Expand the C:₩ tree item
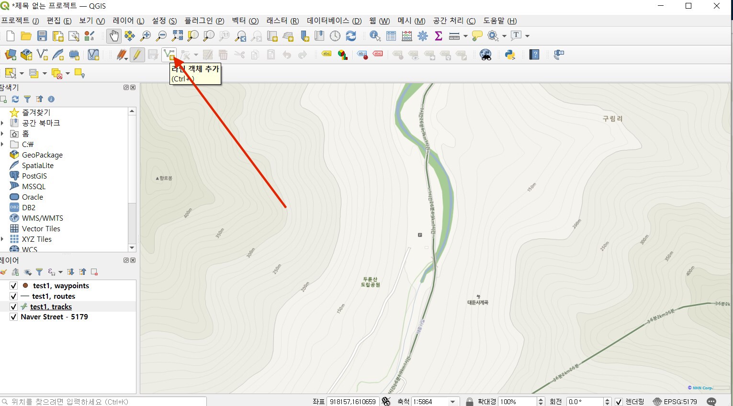Image resolution: width=733 pixels, height=406 pixels. coord(2,144)
